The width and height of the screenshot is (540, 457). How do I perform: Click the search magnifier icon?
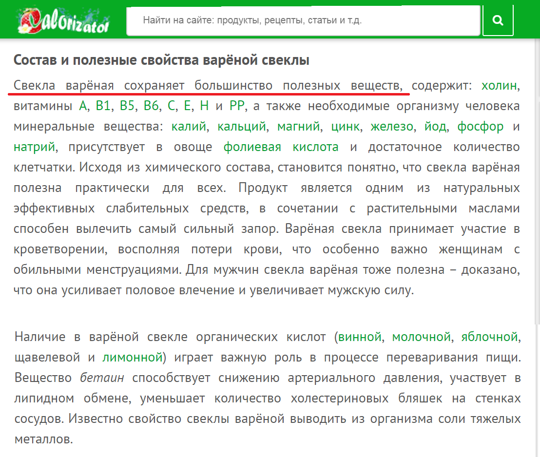point(498,20)
